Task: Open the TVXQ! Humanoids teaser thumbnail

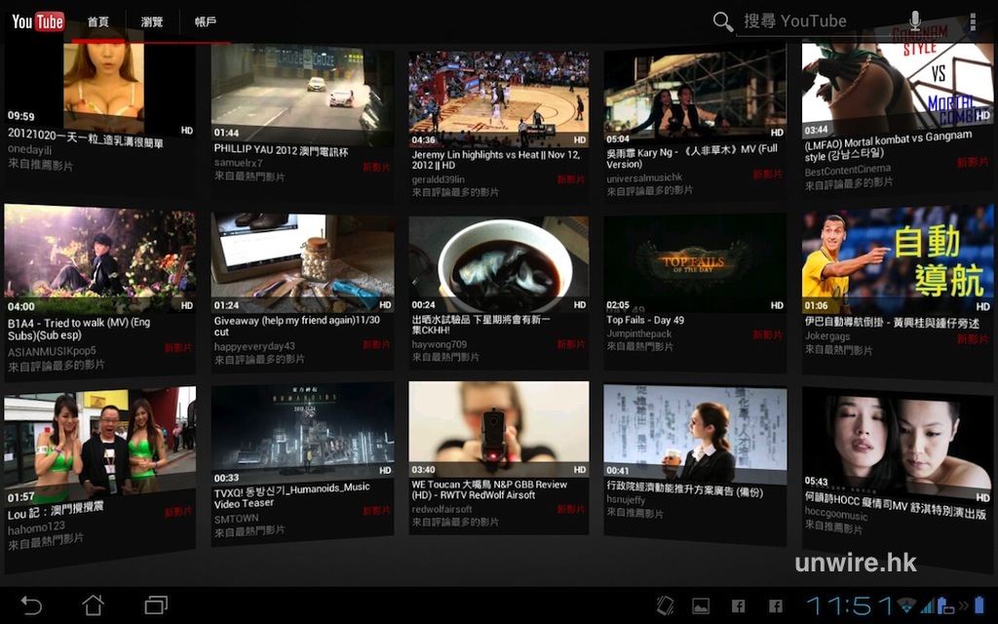Action: point(302,430)
